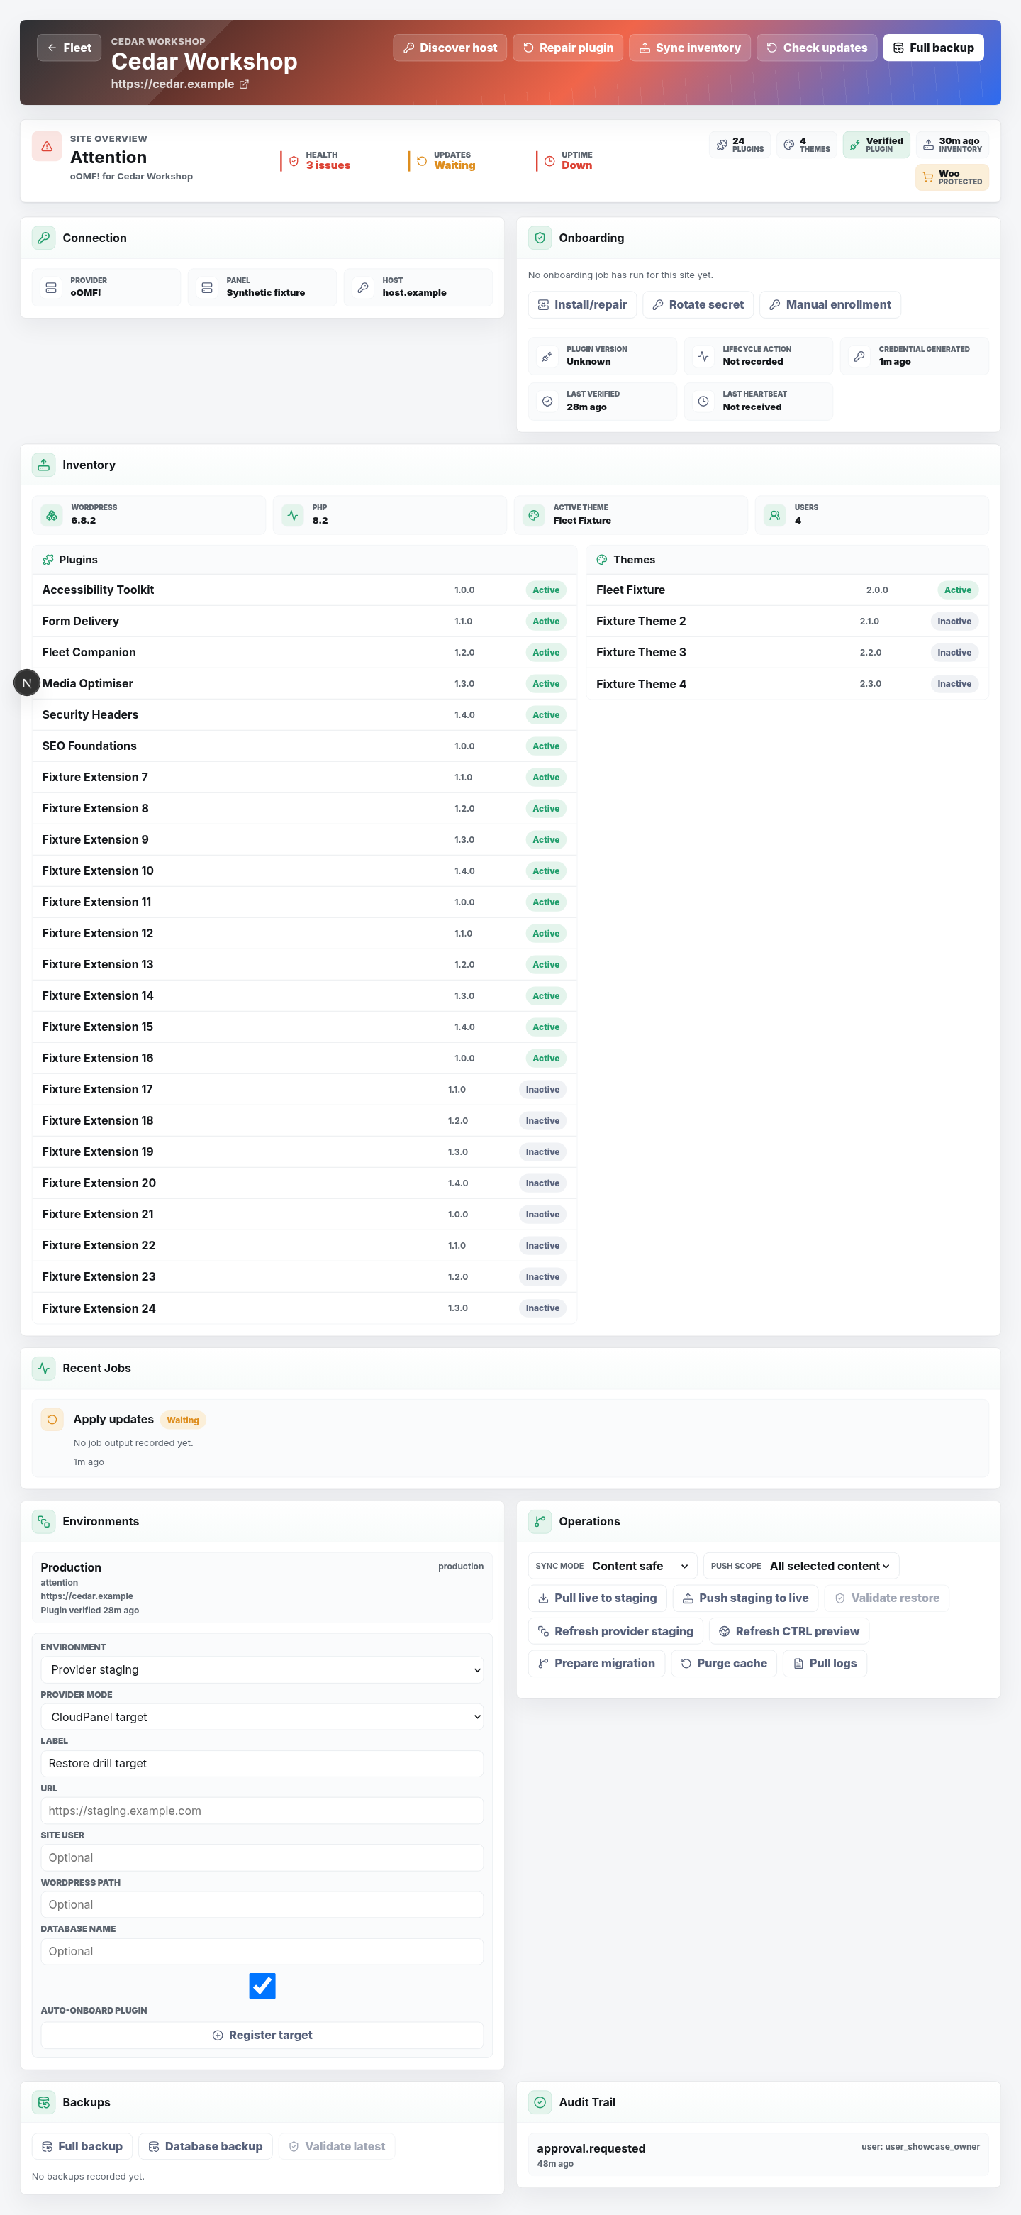This screenshot has width=1021, height=2215.
Task: Click the Accessibility Toolkit plugin row
Action: (304, 590)
